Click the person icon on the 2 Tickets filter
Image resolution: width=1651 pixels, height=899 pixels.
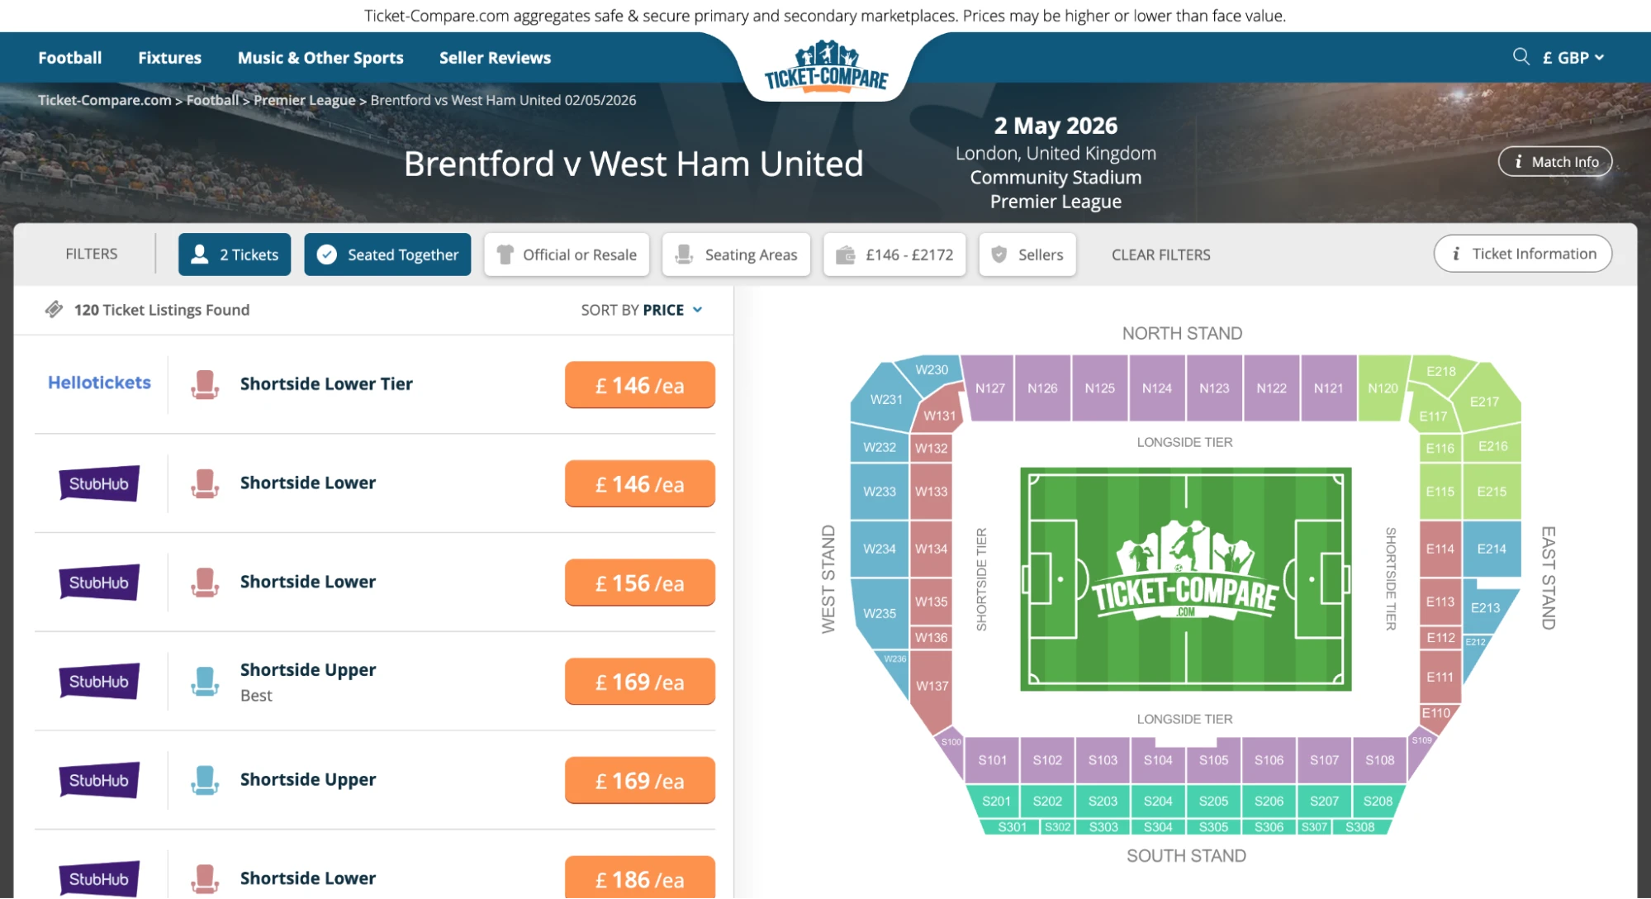click(198, 254)
